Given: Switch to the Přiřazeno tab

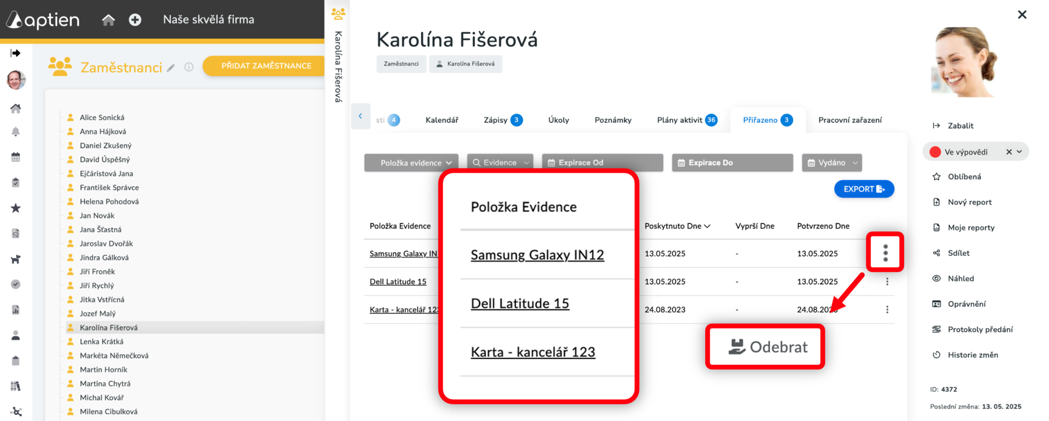Looking at the screenshot, I should tap(768, 120).
